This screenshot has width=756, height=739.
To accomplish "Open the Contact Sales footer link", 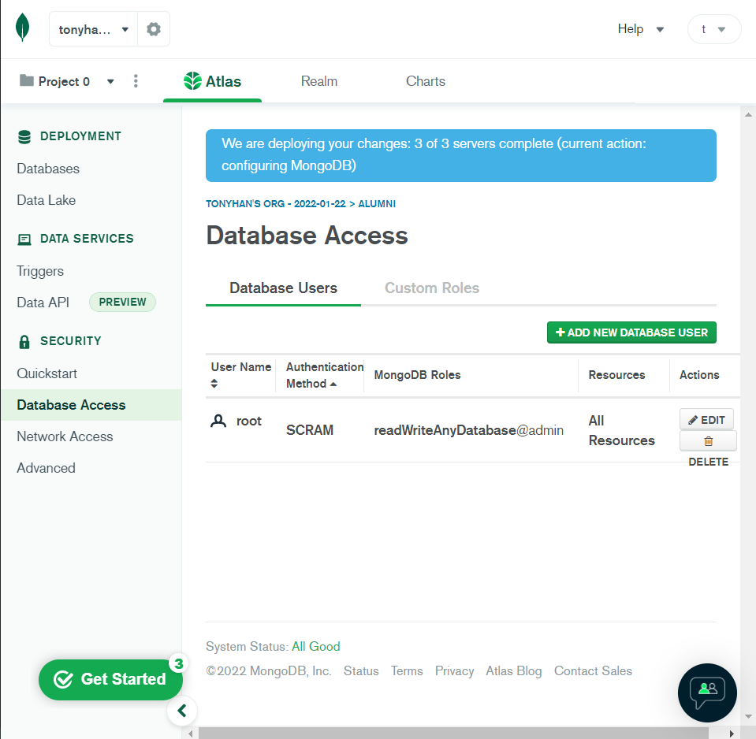I will pos(593,670).
